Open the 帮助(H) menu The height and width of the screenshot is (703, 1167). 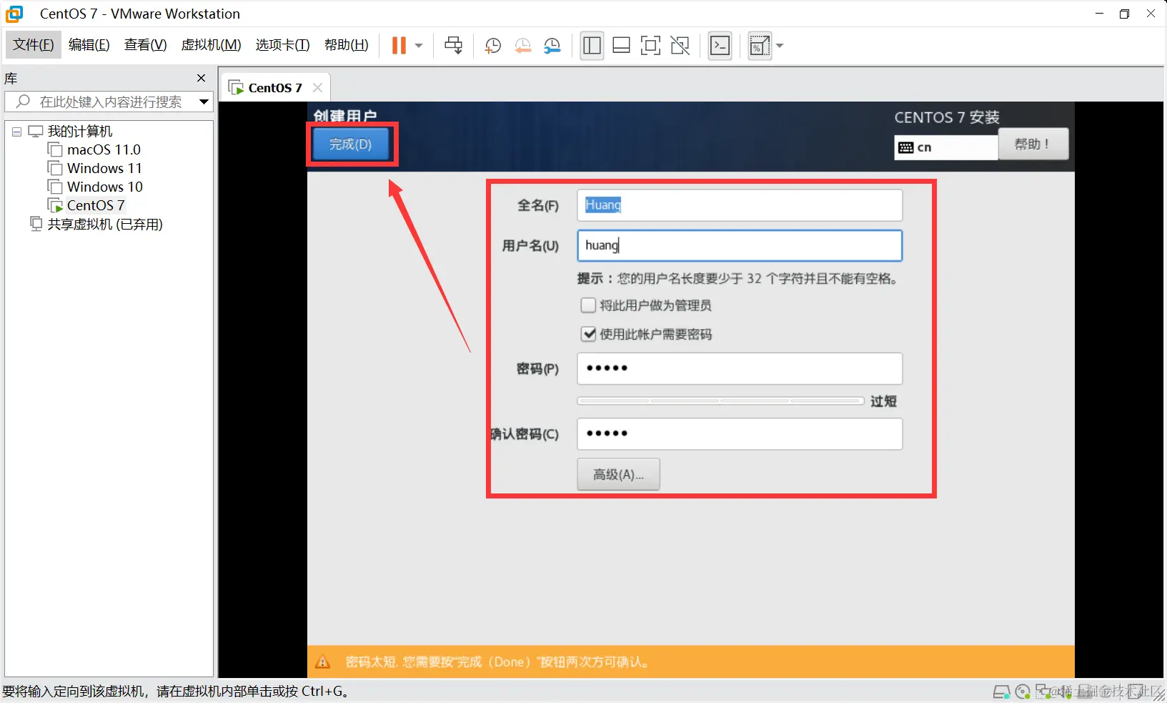[346, 45]
